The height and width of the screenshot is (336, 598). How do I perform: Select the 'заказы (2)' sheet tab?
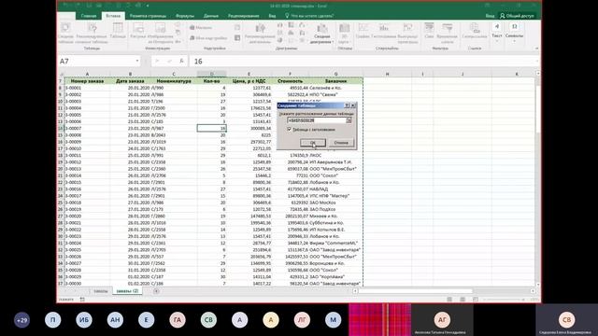[127, 291]
